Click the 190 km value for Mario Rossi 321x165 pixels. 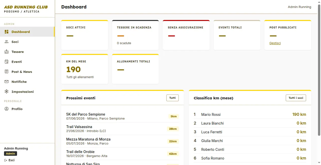(299, 115)
